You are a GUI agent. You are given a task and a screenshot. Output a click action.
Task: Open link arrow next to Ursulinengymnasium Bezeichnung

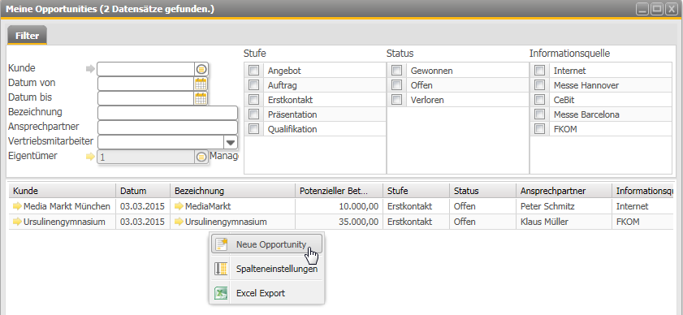(x=179, y=222)
